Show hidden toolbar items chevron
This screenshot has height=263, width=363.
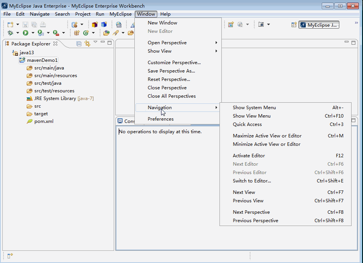356,23
